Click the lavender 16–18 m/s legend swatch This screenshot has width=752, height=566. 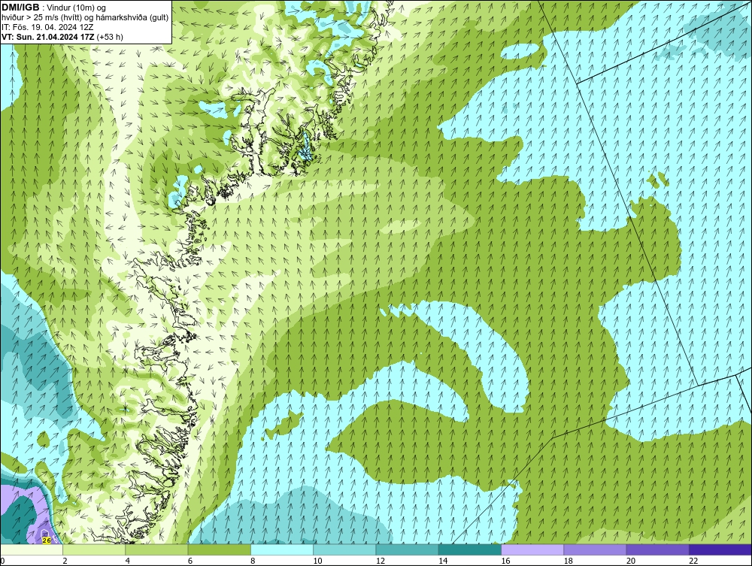point(532,549)
